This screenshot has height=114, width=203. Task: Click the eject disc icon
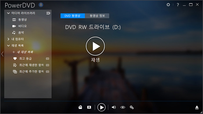(197, 107)
